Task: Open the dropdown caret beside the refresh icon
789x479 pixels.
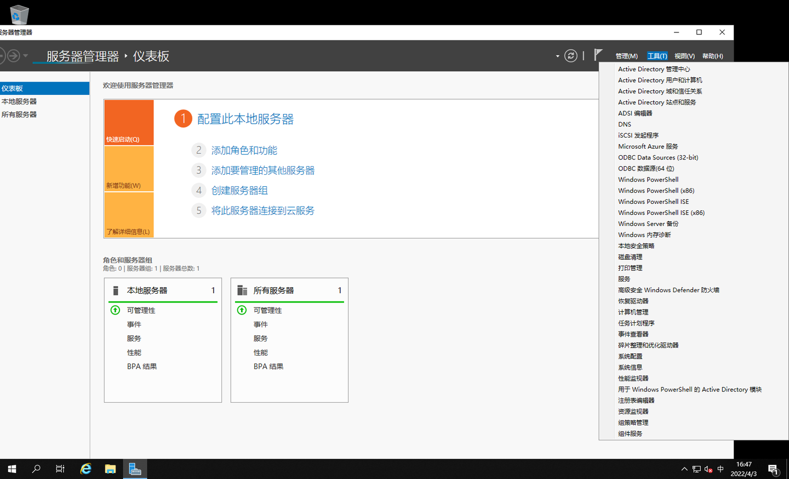Action: pyautogui.click(x=557, y=56)
